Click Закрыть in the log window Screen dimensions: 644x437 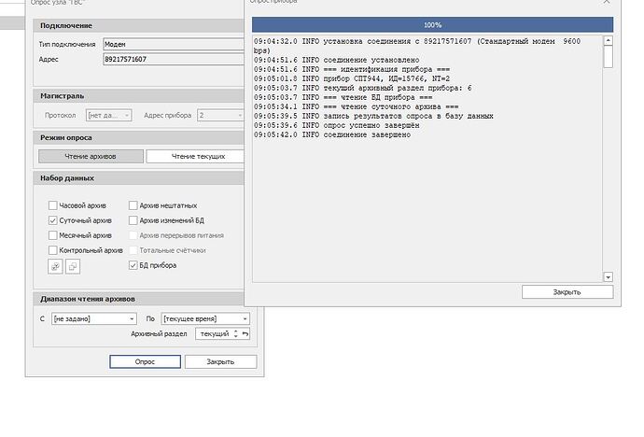567,292
